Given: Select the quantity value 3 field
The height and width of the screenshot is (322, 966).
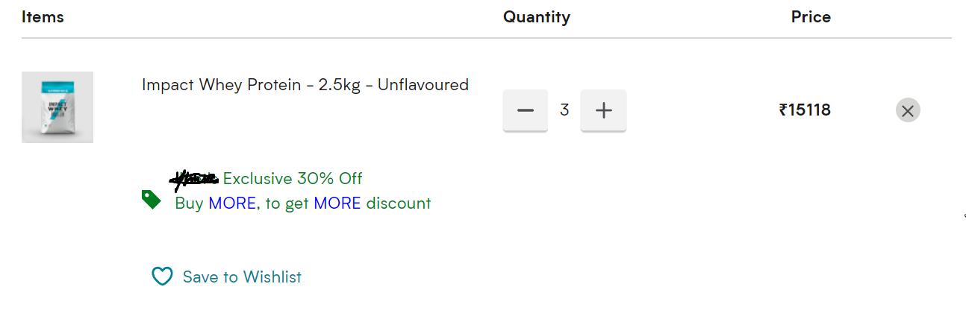Looking at the screenshot, I should [x=564, y=110].
